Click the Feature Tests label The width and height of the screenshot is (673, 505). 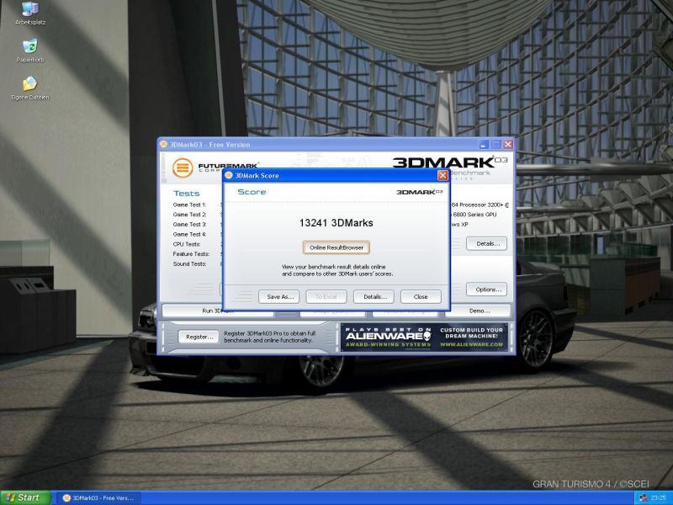[x=191, y=254]
